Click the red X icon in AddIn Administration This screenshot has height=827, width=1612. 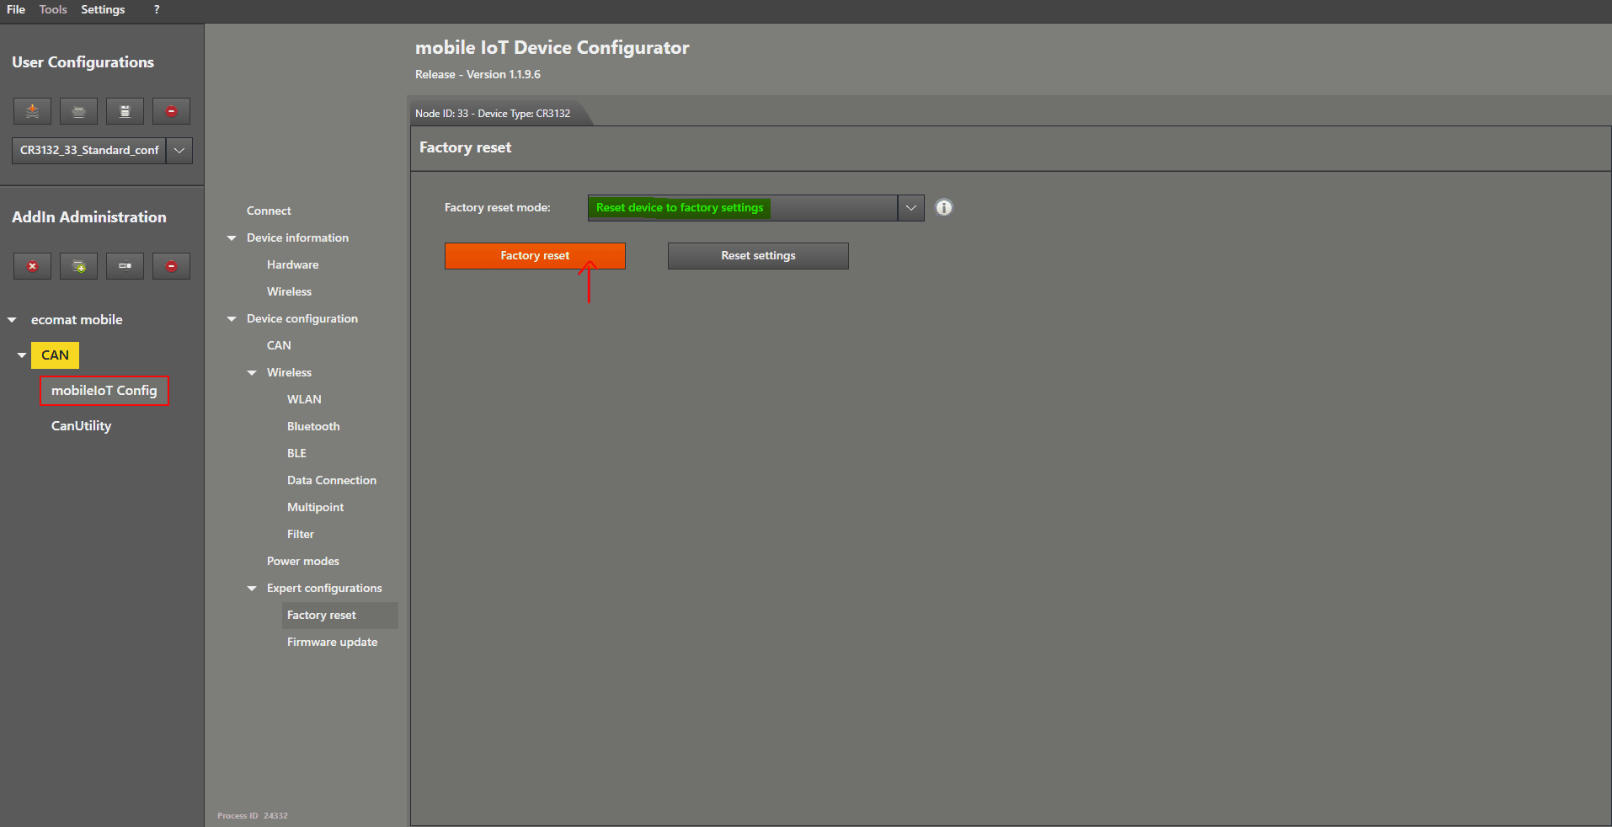tap(32, 266)
